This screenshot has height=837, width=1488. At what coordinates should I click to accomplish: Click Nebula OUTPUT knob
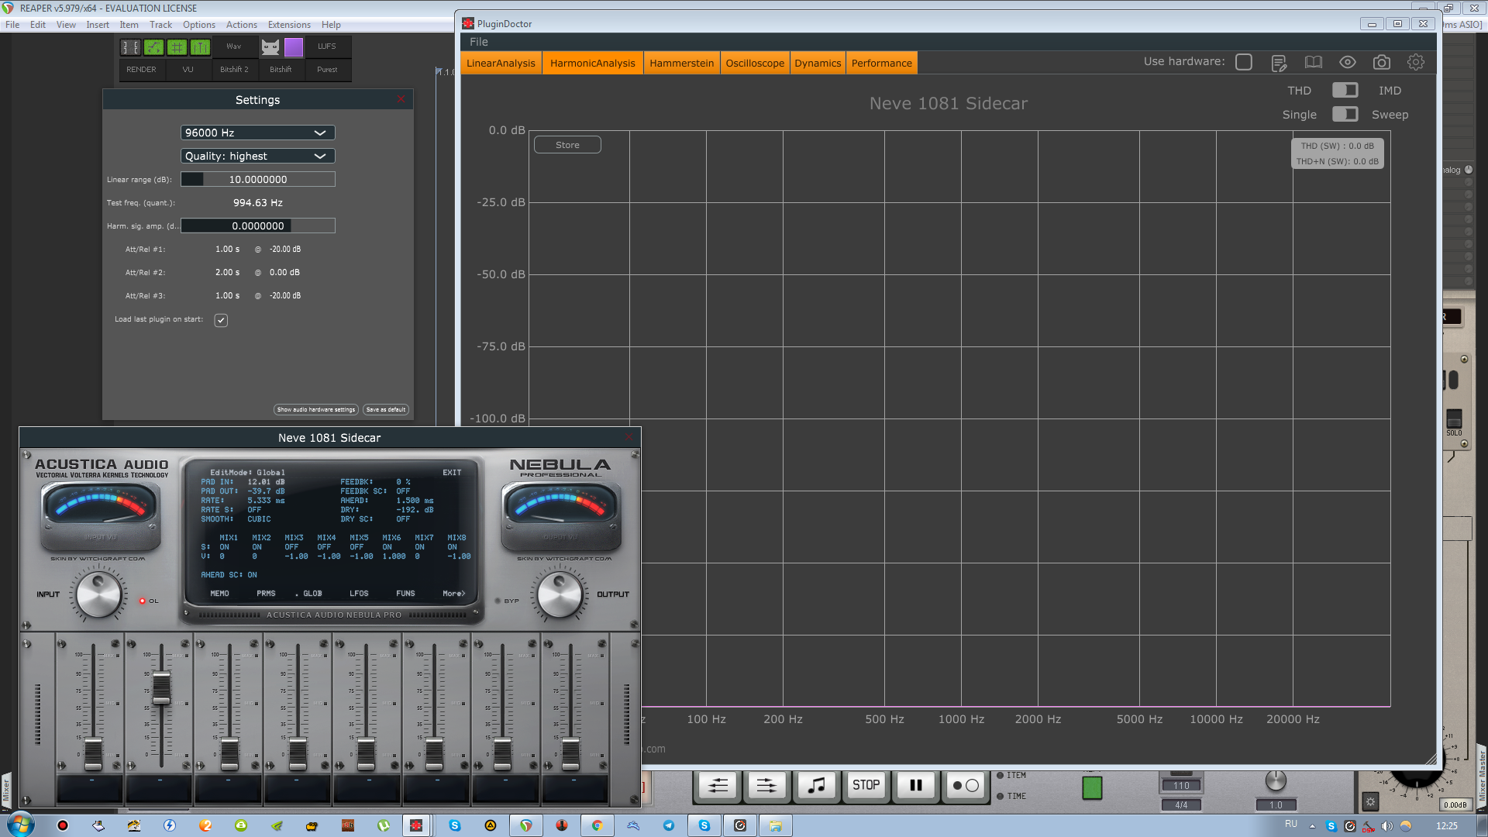point(560,594)
